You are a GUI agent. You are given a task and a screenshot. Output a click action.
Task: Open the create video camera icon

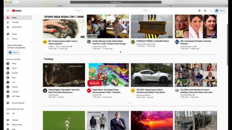point(199,10)
